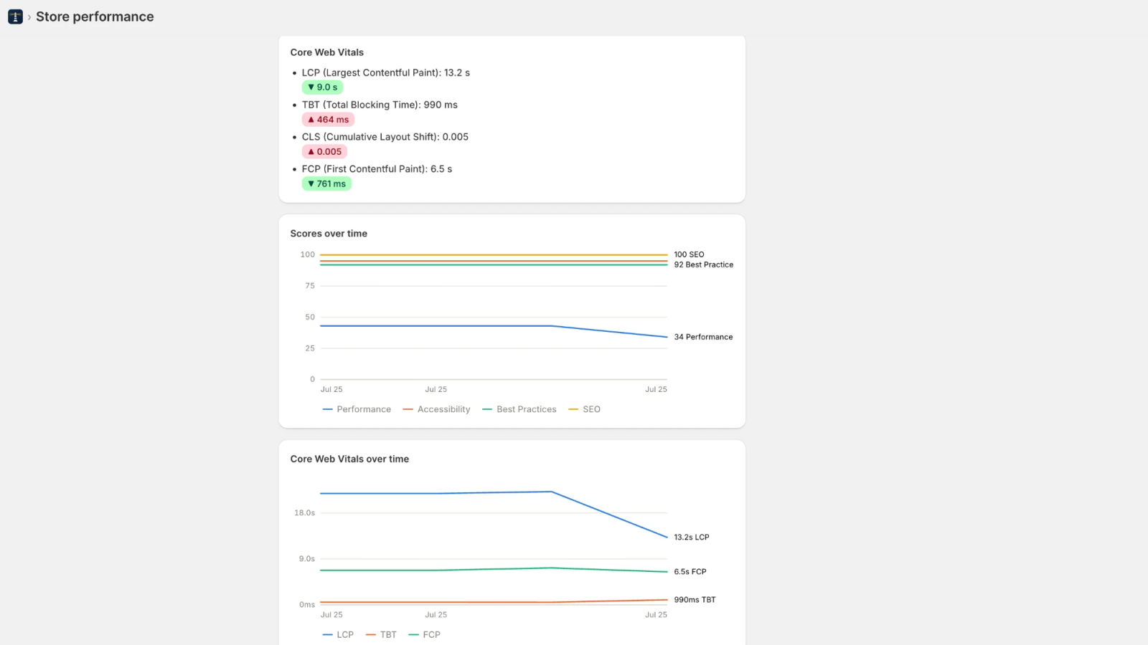Click the 34 Performance end label
1148x645 pixels.
pyautogui.click(x=703, y=337)
